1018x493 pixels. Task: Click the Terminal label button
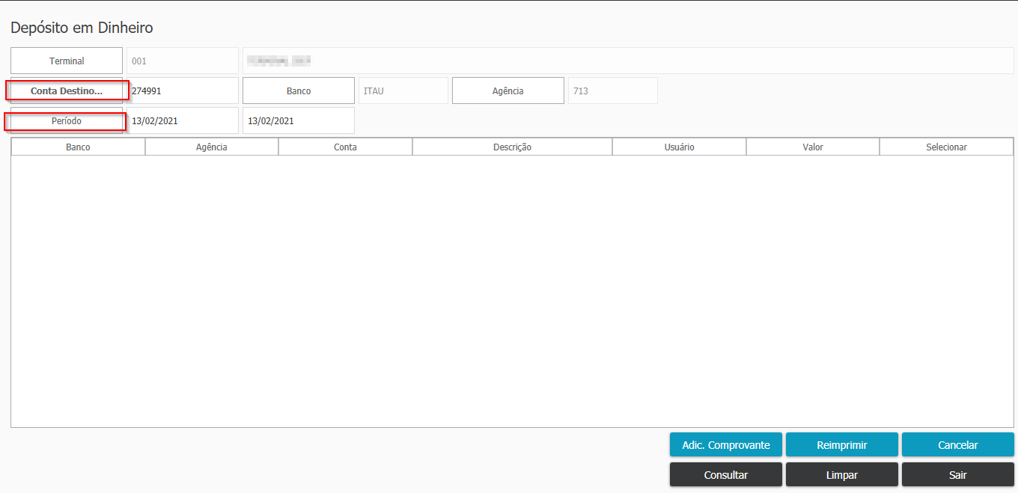click(x=67, y=61)
